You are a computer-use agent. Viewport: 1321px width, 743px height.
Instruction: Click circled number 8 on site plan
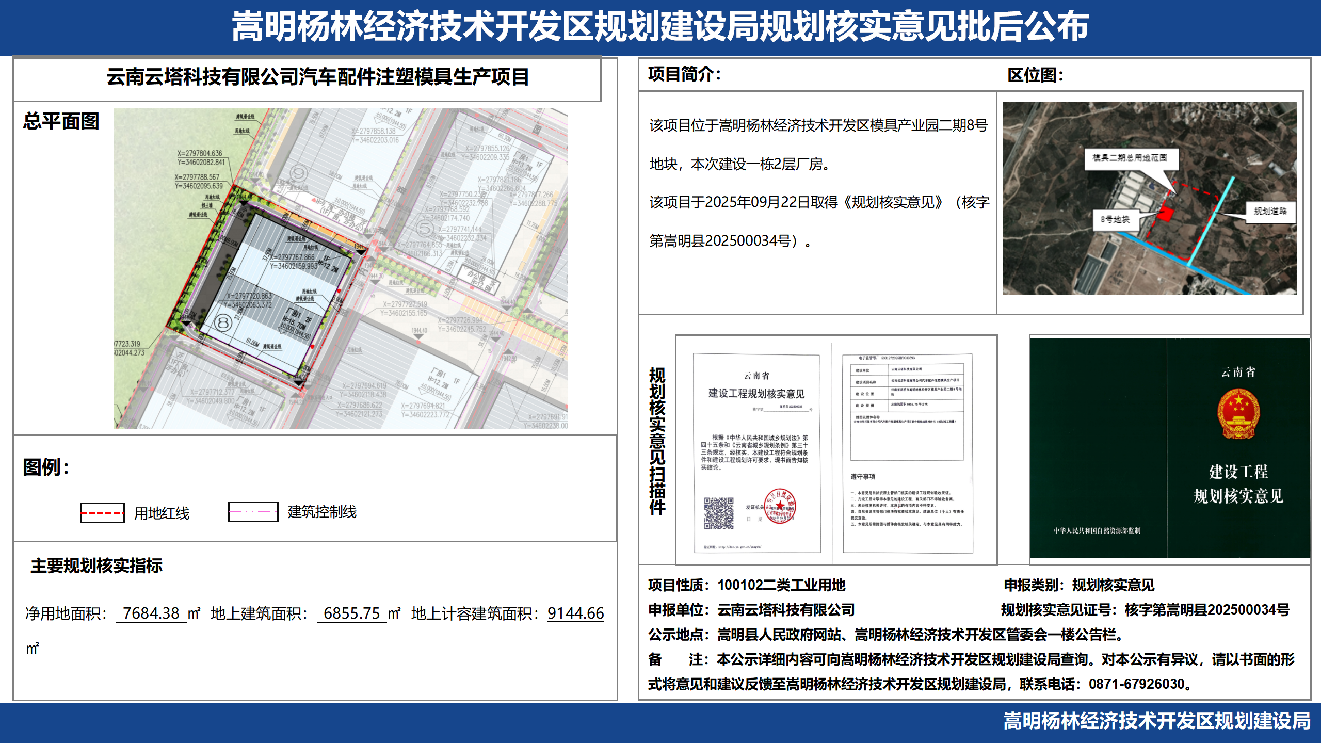click(223, 324)
